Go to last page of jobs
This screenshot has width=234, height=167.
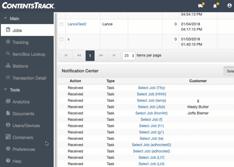(114, 55)
